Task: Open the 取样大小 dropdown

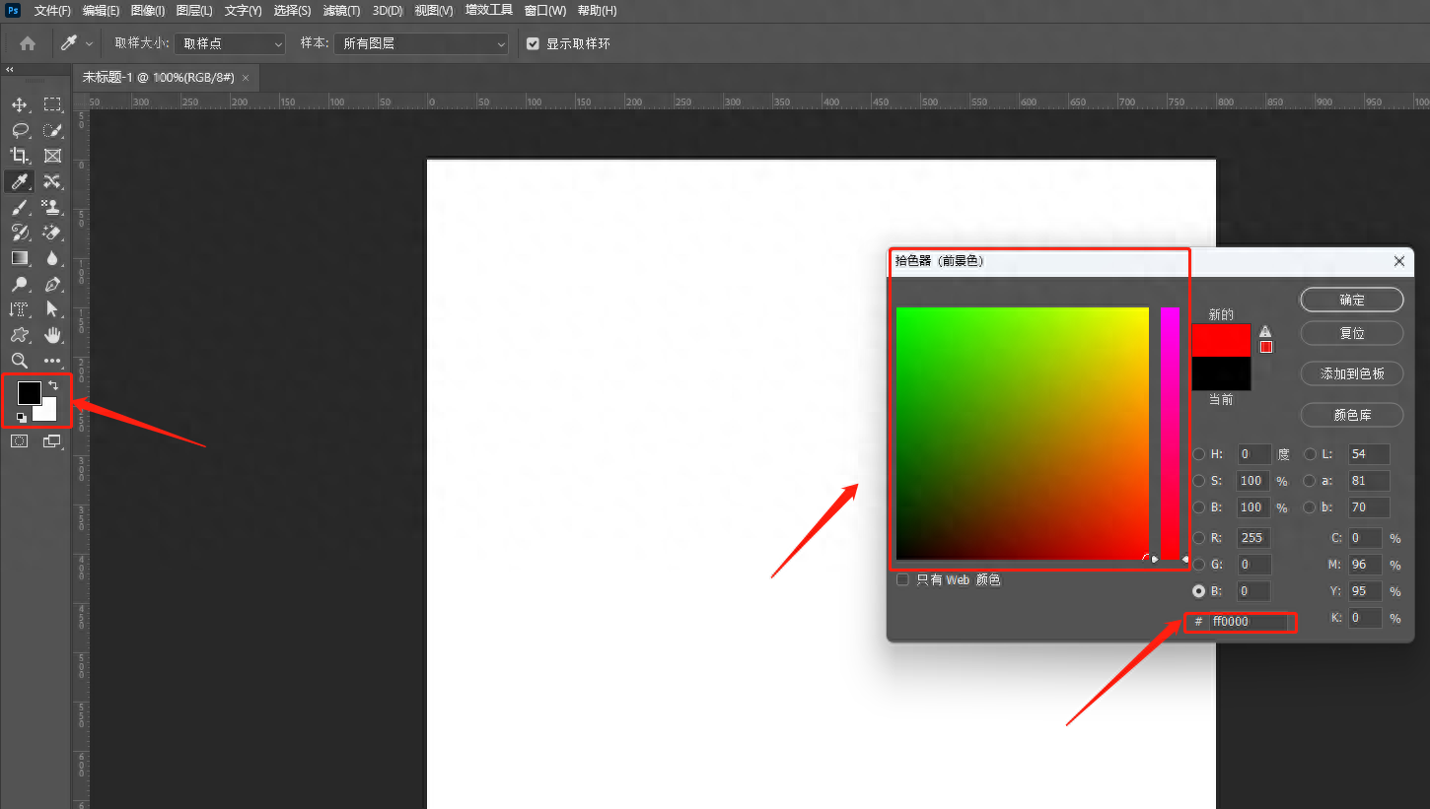Action: coord(230,43)
